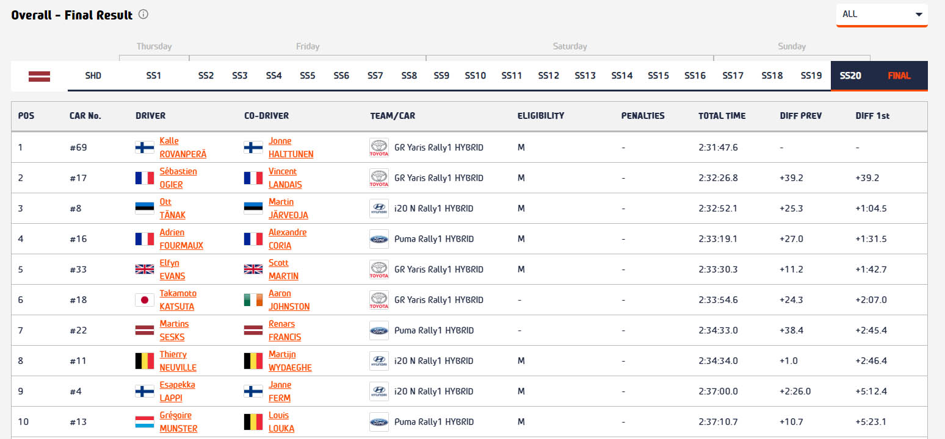Screen dimensions: 945x439
Task: Open the SS15 stage tab
Action: (x=658, y=76)
